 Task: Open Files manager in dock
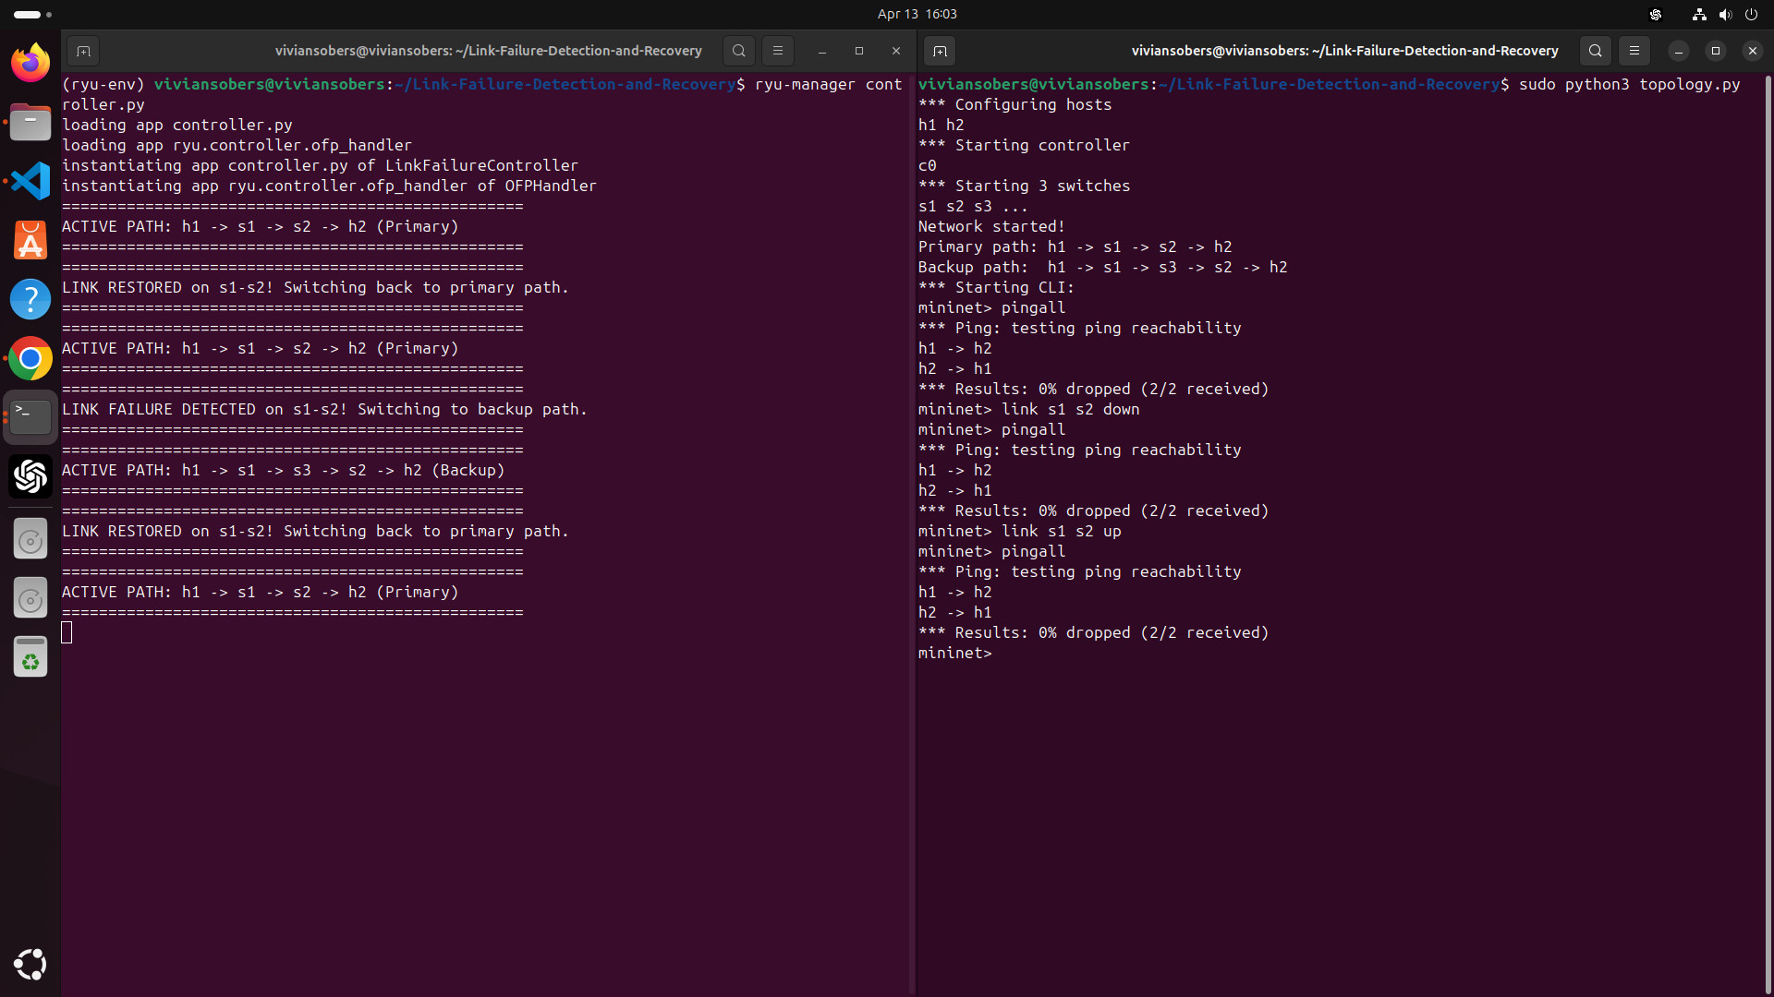(x=30, y=122)
